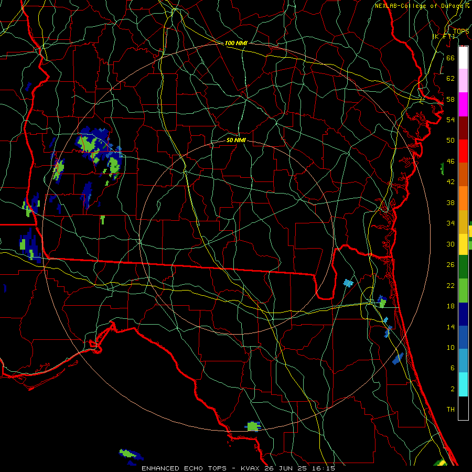Click the navy blue legend swatch
Screen dimensions: 472x472
tap(463, 314)
